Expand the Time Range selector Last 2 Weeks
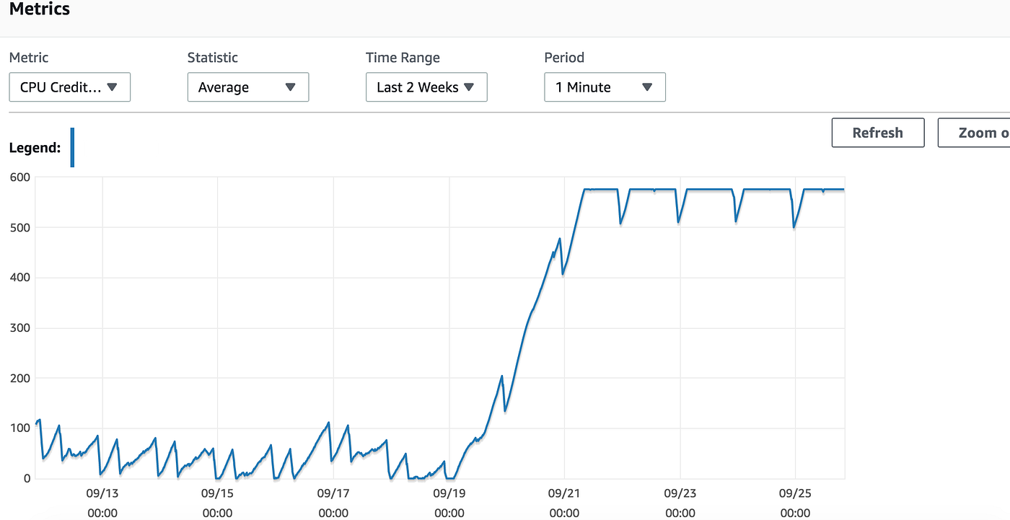Viewport: 1010px width, 520px height. pos(426,87)
